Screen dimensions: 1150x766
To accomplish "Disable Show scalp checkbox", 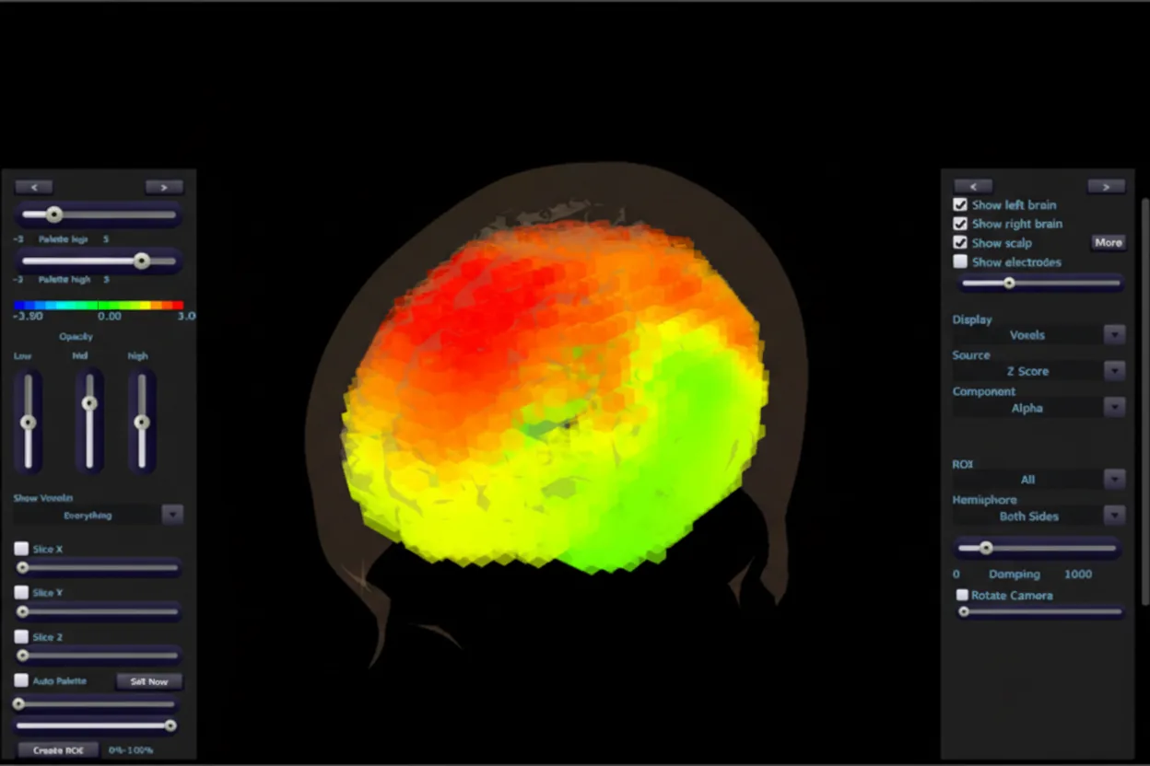I will click(x=960, y=242).
